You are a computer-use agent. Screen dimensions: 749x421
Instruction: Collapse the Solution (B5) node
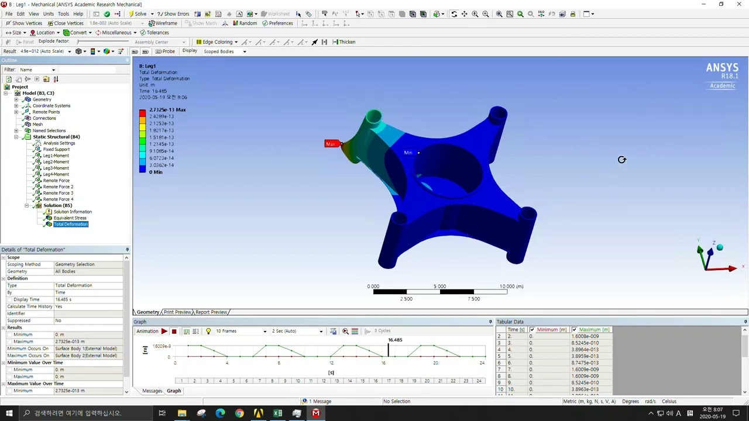click(27, 206)
